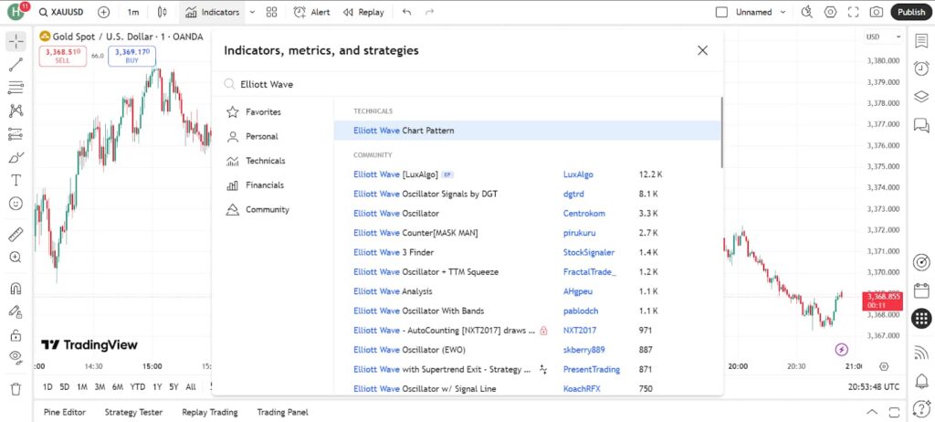Select the Favorites category
935x422 pixels.
pyautogui.click(x=263, y=112)
